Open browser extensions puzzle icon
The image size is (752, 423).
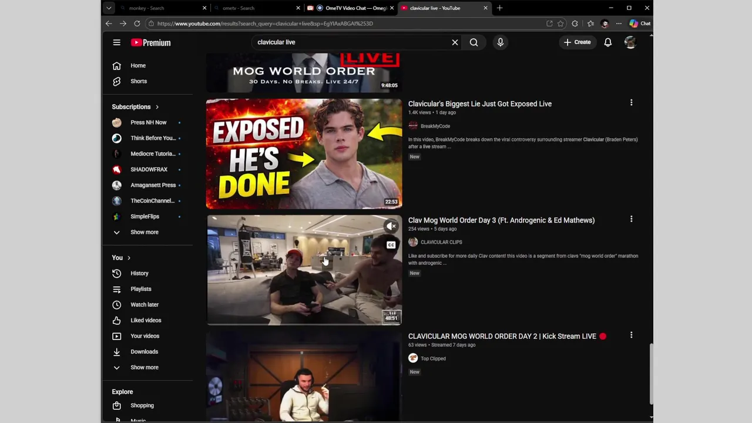(x=575, y=23)
